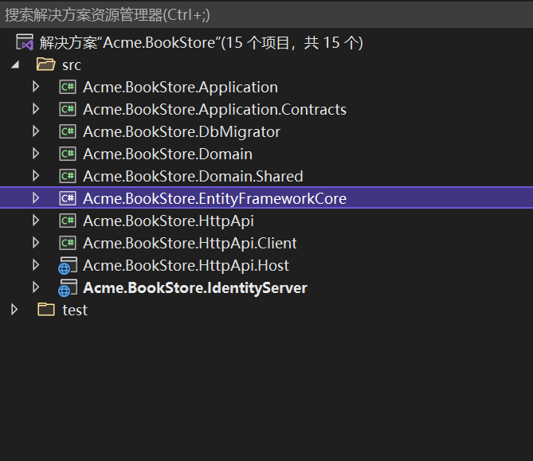The image size is (533, 461).
Task: Select the Acme.BookStore solution root node
Action: (201, 42)
